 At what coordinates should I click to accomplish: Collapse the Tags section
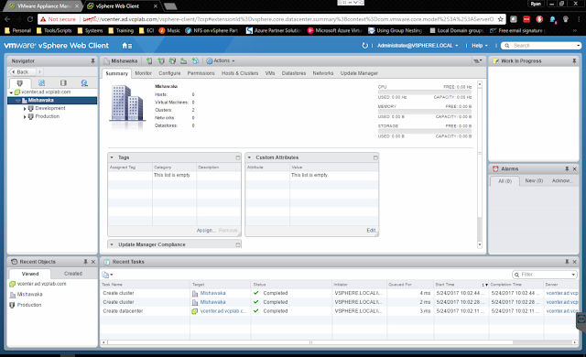[x=112, y=157]
